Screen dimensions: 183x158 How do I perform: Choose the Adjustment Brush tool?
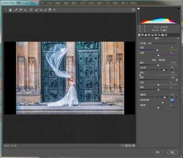45,10
